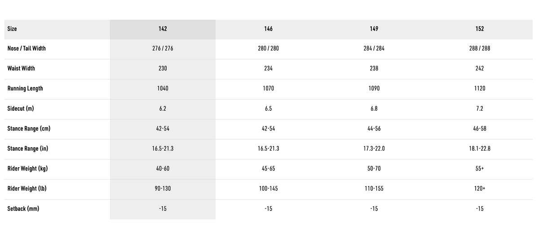Screen dimensions: 539x230
Task: Click the Running Length row label
Action: [x=25, y=88]
